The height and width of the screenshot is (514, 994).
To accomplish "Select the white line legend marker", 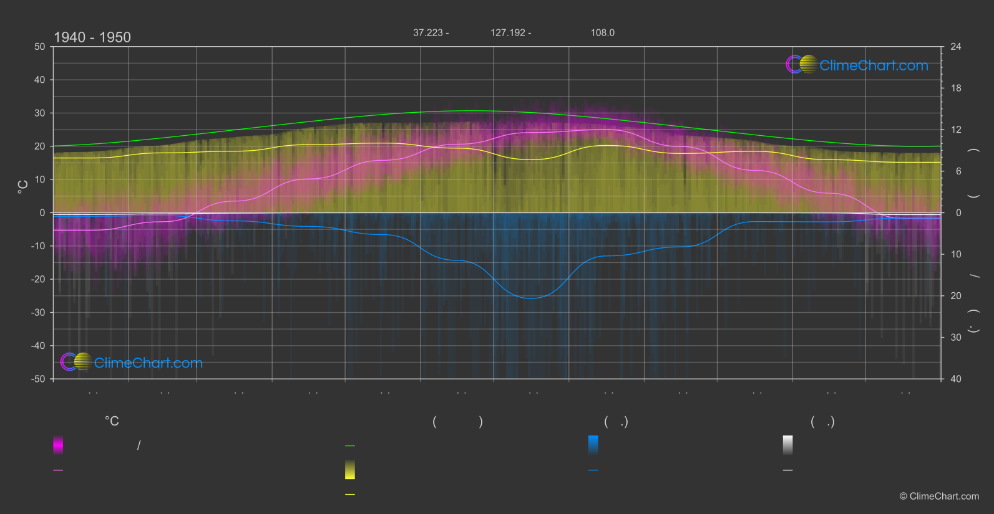I will point(788,470).
